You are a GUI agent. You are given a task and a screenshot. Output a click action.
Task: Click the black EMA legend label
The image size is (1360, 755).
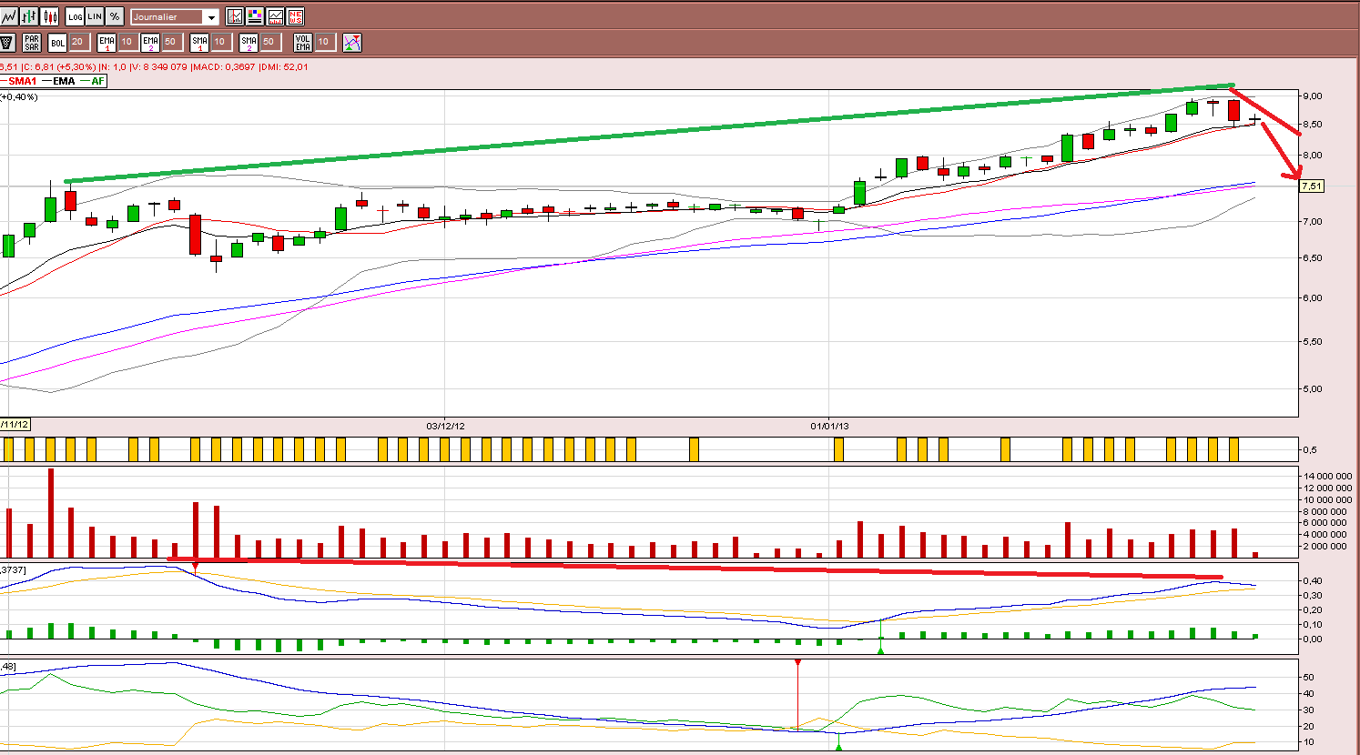pyautogui.click(x=64, y=81)
